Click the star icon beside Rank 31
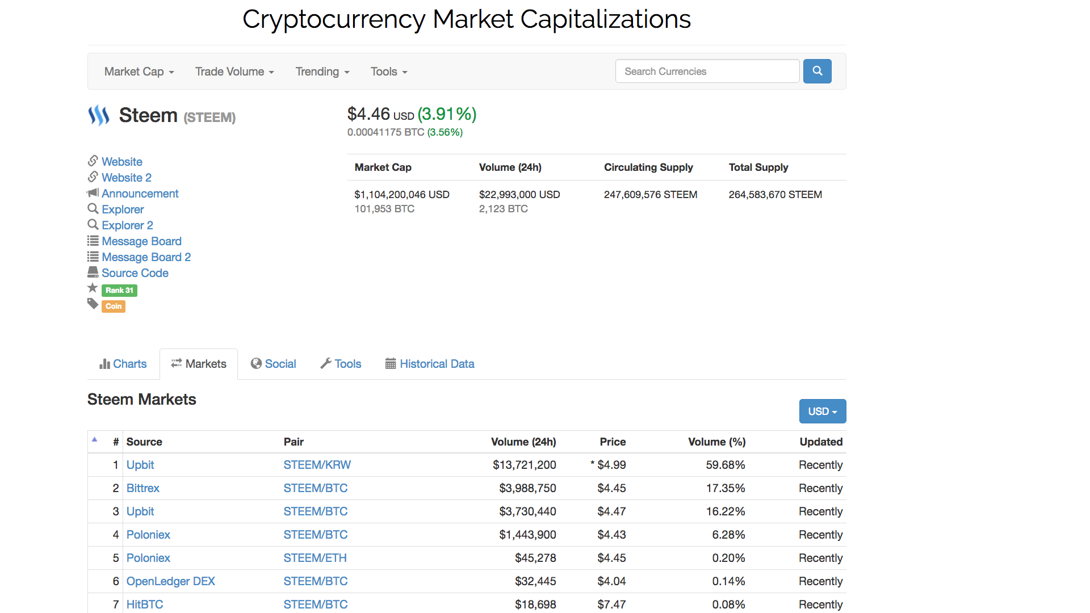The image size is (1090, 613). 93,288
